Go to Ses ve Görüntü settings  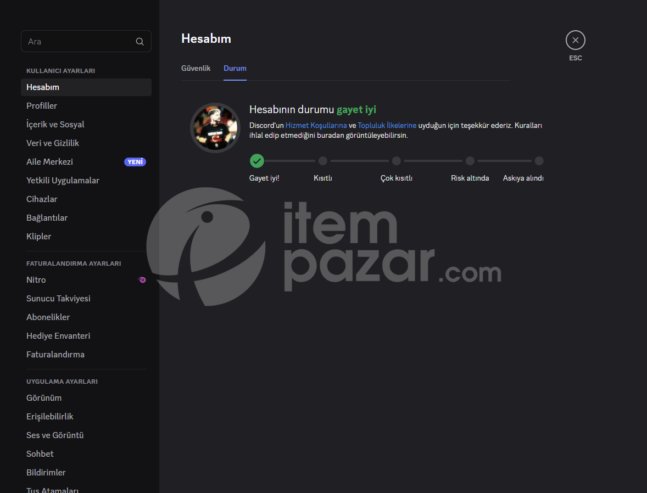86,435
